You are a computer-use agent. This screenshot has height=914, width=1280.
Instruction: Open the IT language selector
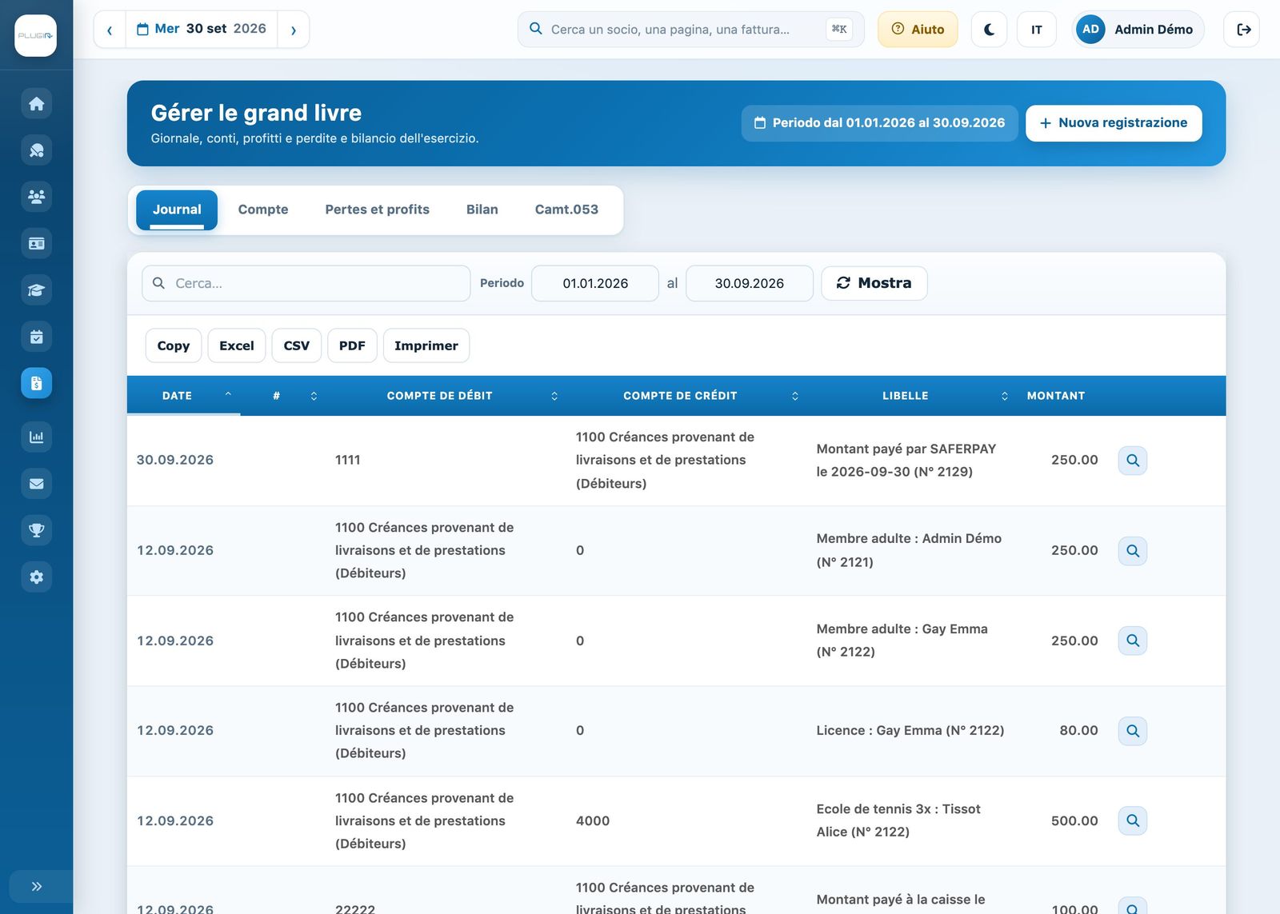(1036, 30)
